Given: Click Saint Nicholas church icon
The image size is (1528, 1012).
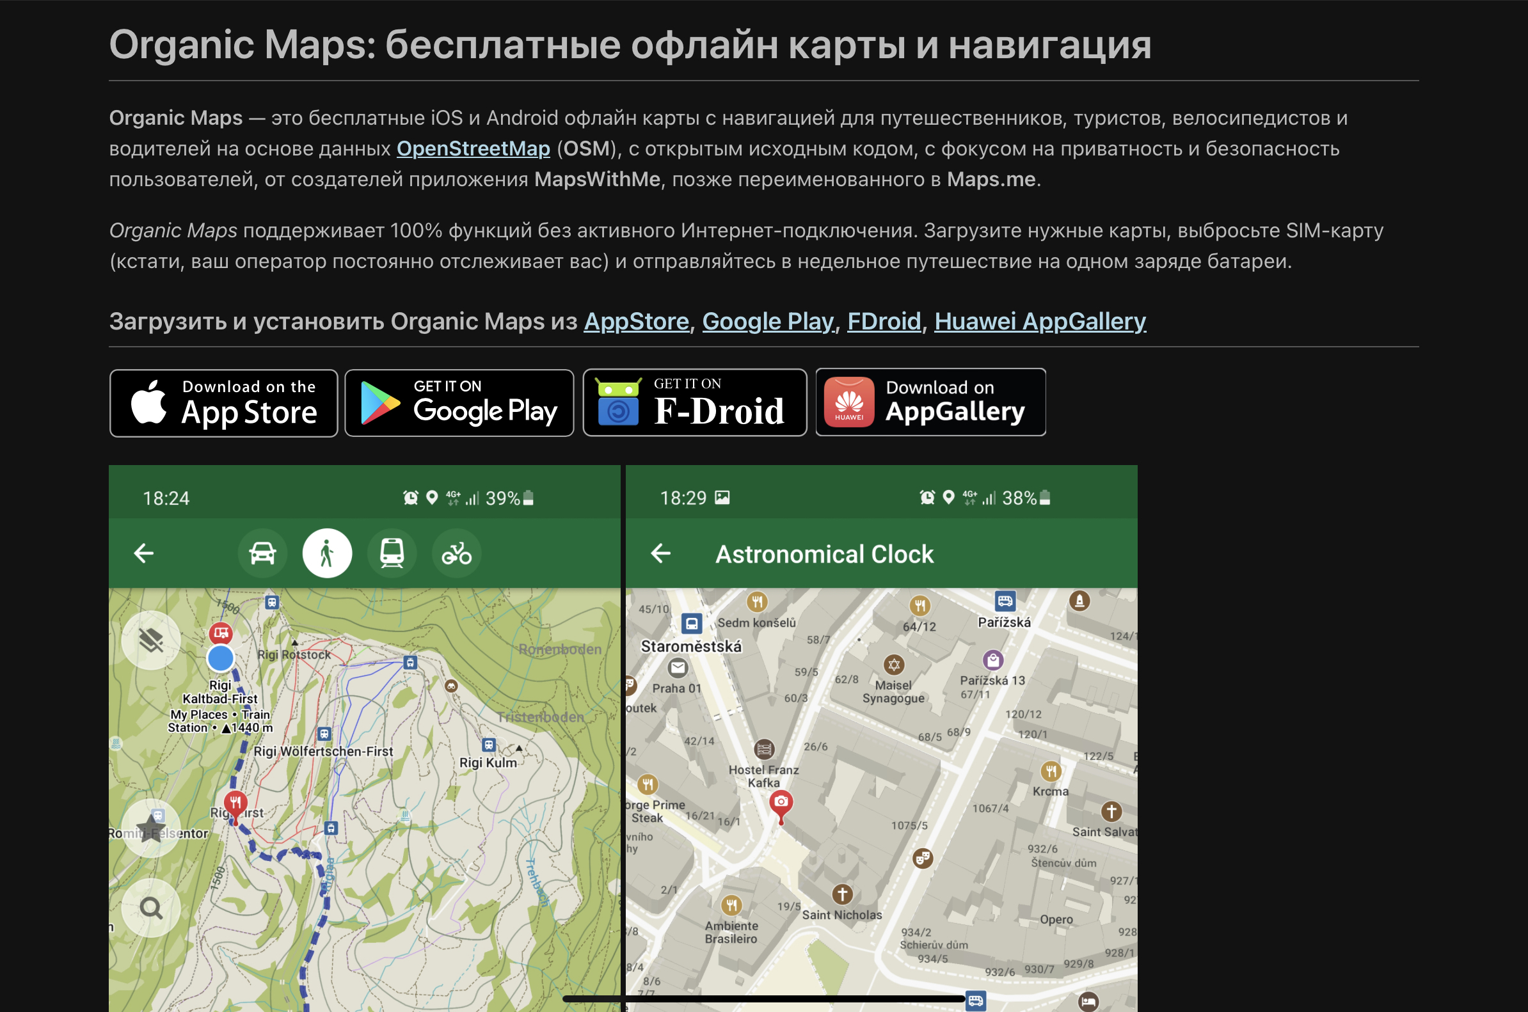Looking at the screenshot, I should pos(842,894).
